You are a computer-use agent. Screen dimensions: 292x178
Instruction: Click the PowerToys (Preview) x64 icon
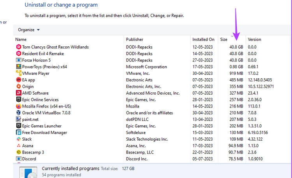[x=18, y=67]
